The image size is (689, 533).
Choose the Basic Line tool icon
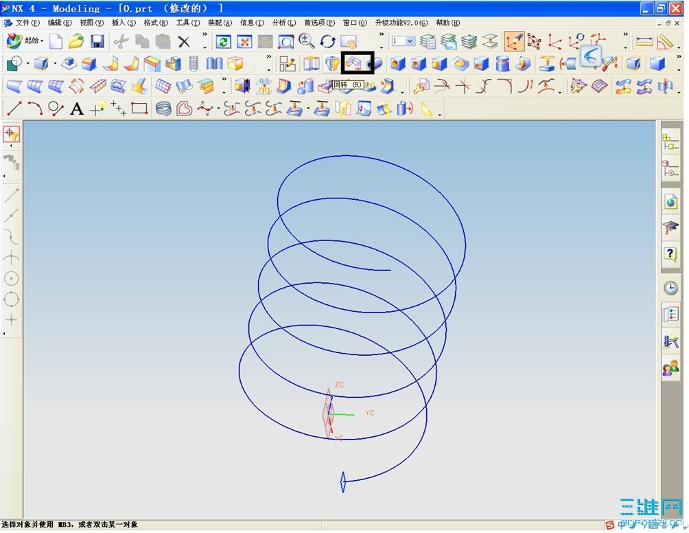coord(14,109)
